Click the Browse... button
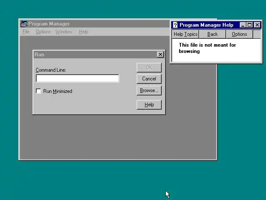Image resolution: width=266 pixels, height=200 pixels. click(x=149, y=90)
